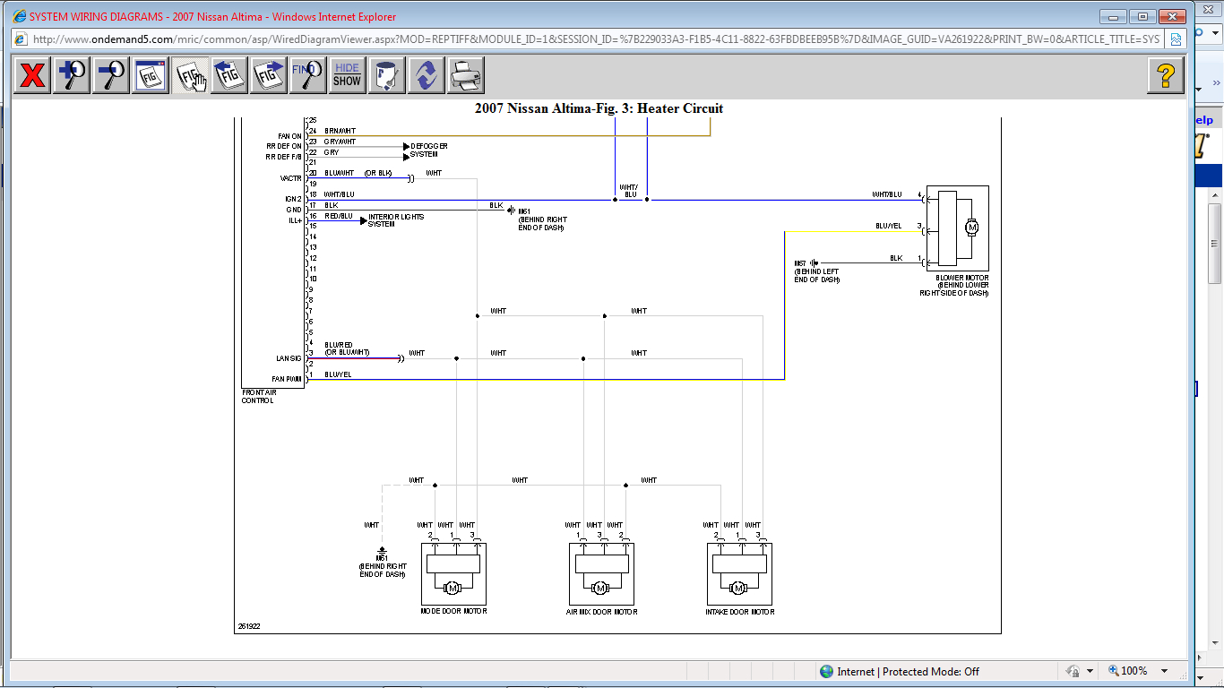Click the LAN SIG pin label
1224x688 pixels.
(x=288, y=358)
